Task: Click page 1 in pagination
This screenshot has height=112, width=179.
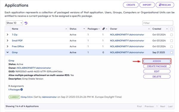Action: (x=157, y=106)
